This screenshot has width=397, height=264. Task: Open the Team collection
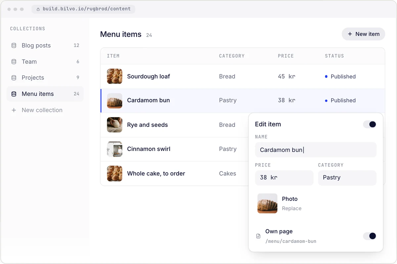point(45,62)
